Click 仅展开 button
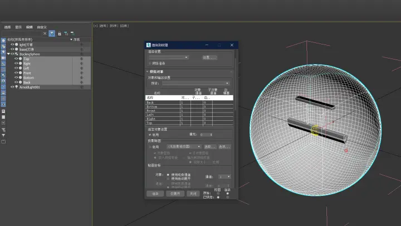 175,194
